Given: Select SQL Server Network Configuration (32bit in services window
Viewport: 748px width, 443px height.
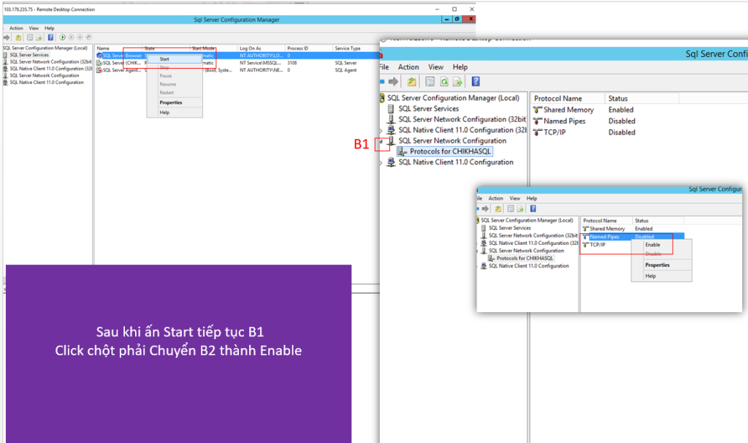Looking at the screenshot, I should [x=50, y=62].
